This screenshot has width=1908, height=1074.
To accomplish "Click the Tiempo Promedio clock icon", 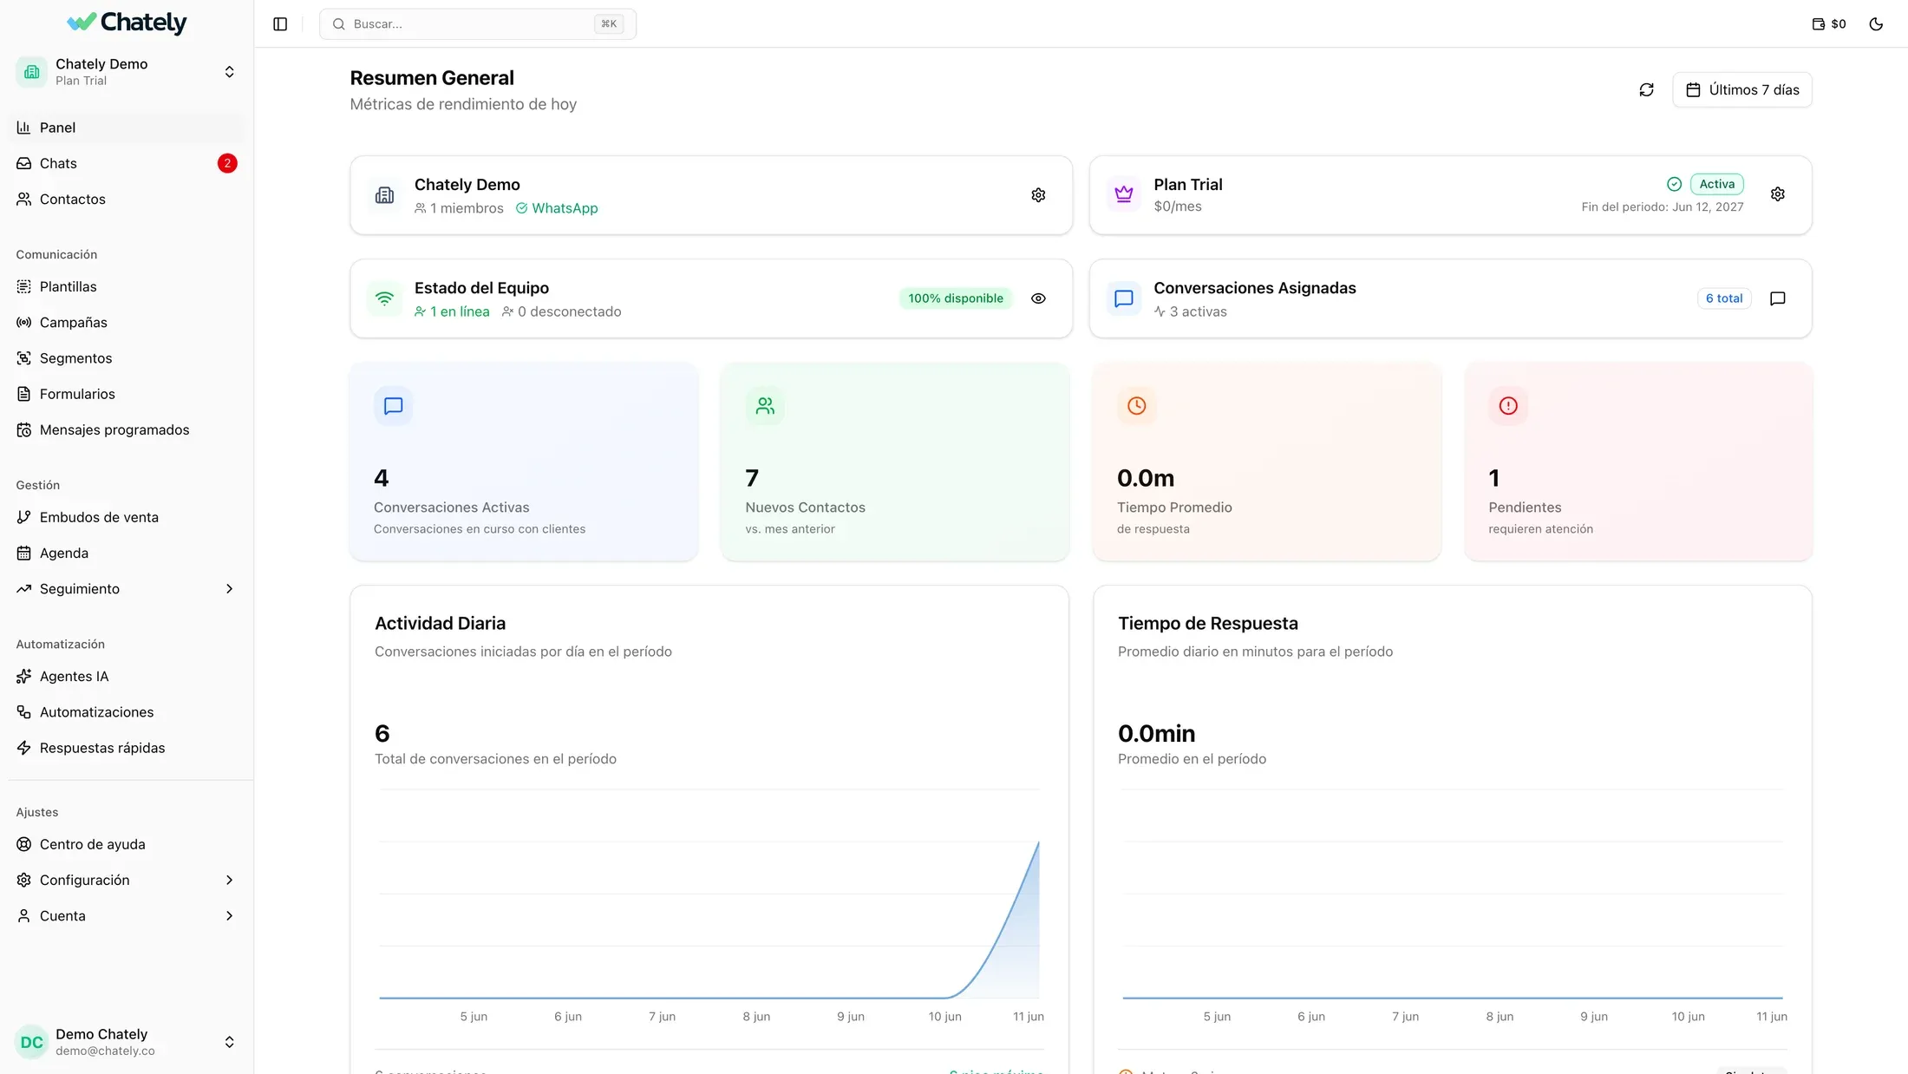I will click(1136, 406).
